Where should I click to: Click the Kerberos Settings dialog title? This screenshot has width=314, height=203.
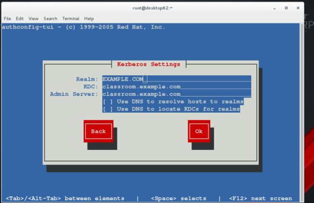point(149,64)
